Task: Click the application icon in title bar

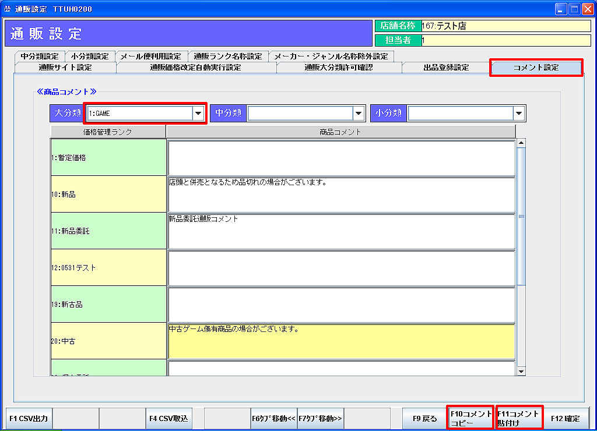Action: [x=8, y=9]
